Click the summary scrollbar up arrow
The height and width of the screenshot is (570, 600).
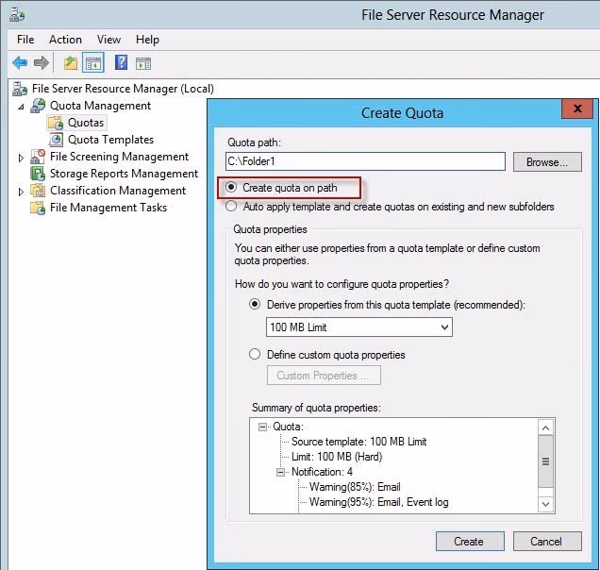545,427
